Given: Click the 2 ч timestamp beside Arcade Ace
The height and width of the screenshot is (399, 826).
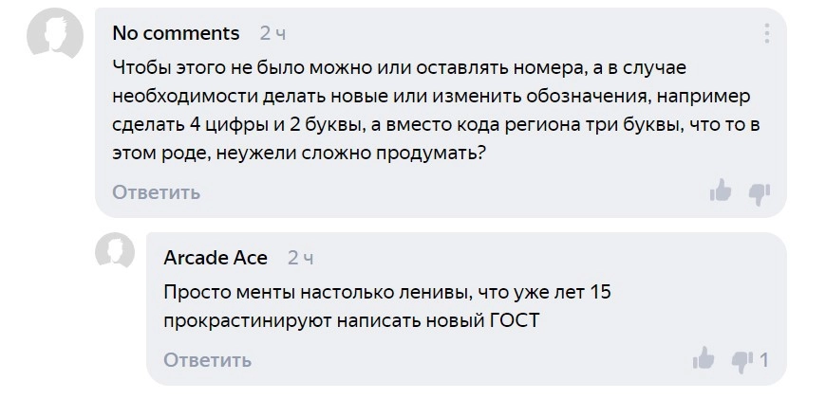Looking at the screenshot, I should coord(300,258).
